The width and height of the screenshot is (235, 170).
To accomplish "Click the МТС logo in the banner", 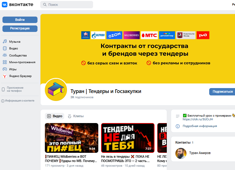I will 149,35.
